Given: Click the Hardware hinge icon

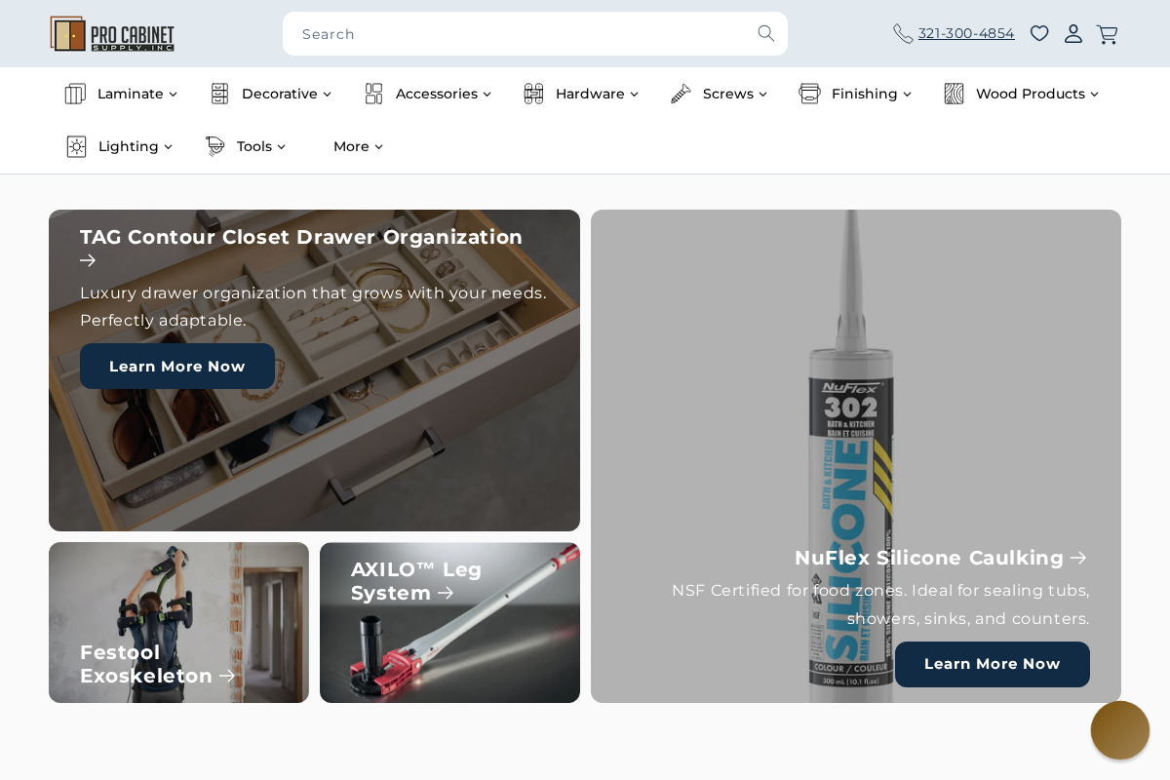Looking at the screenshot, I should [x=533, y=94].
